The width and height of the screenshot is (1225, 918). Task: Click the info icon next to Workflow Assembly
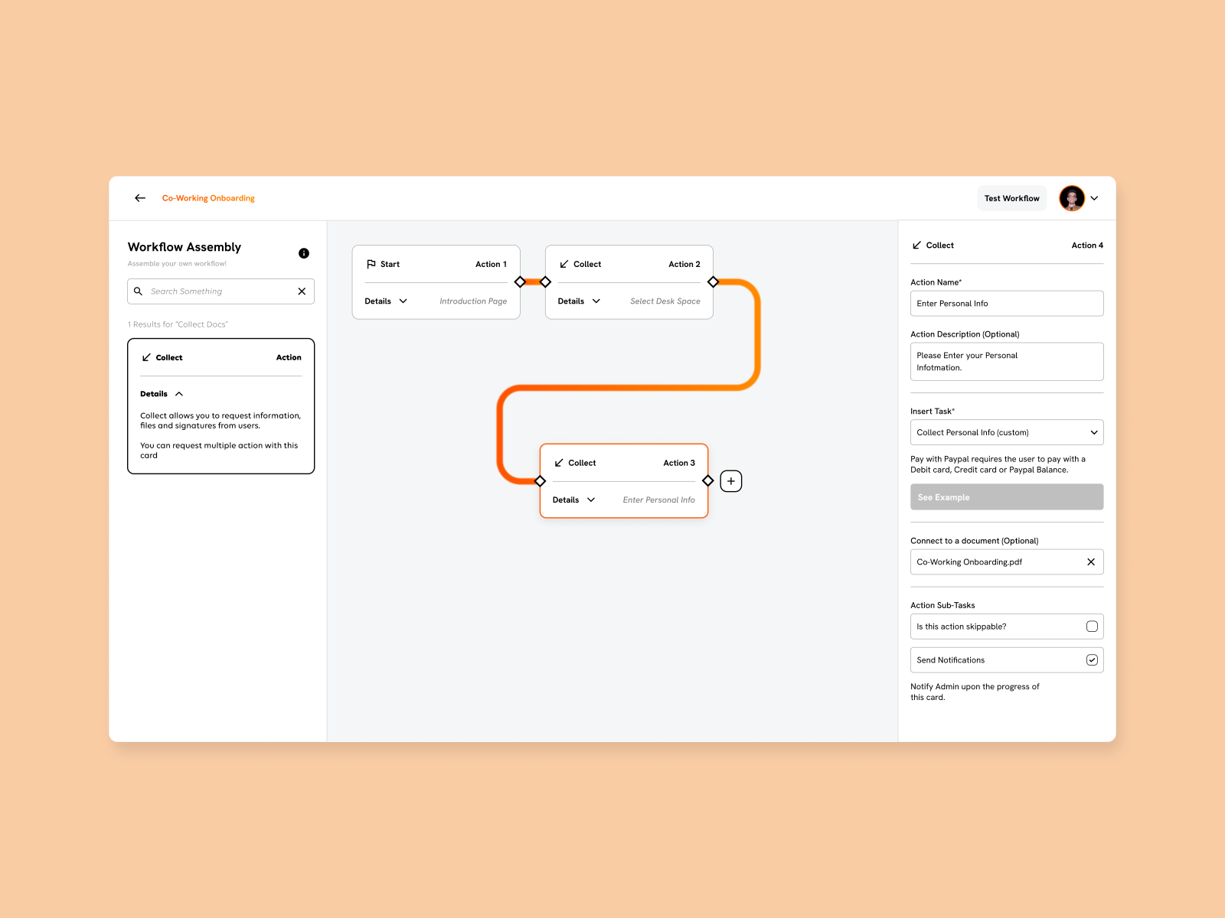pyautogui.click(x=303, y=253)
